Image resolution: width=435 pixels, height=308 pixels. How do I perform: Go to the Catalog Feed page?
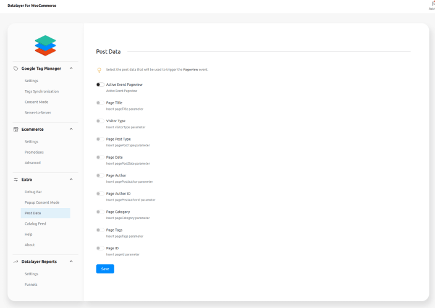35,223
